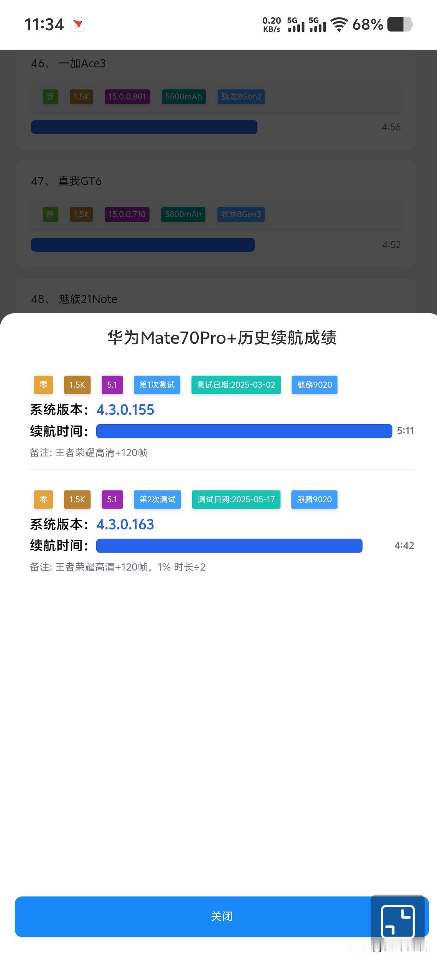Tap the 5500mAh tag behind the sheet
Viewport: 437px width, 961px height.
(184, 97)
